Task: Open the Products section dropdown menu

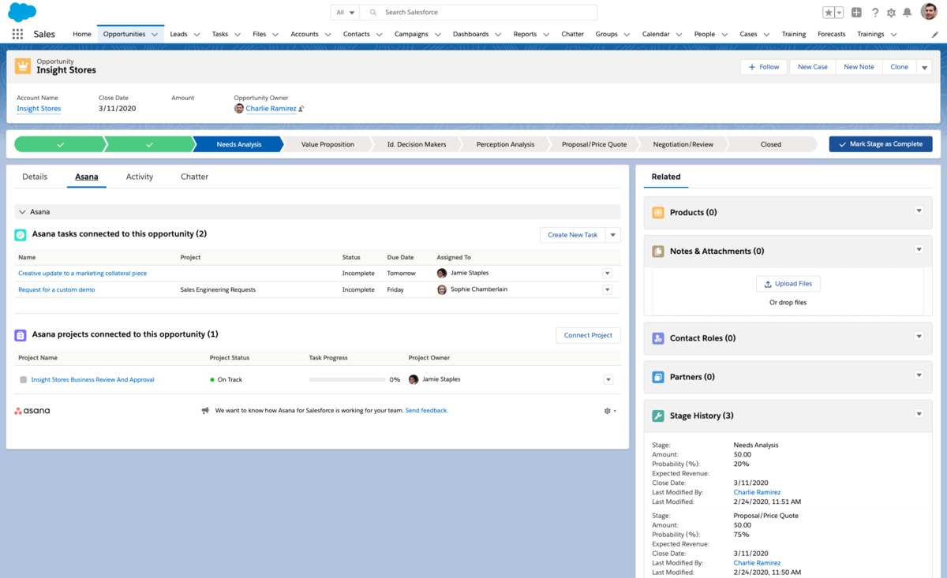Action: point(919,211)
